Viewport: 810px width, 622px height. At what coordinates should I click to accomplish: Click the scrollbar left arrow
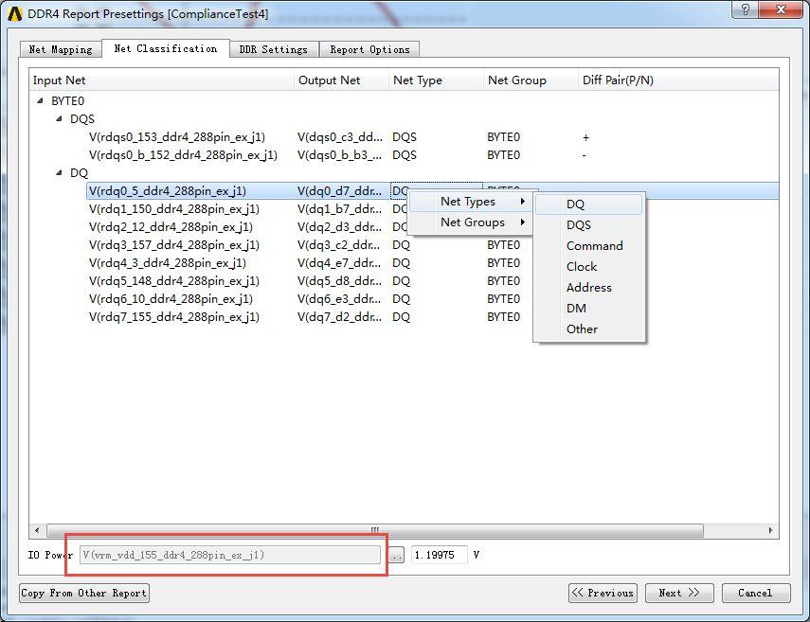point(37,530)
